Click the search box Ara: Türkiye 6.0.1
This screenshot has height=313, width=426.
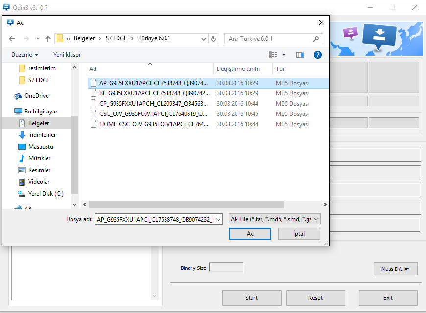point(268,39)
